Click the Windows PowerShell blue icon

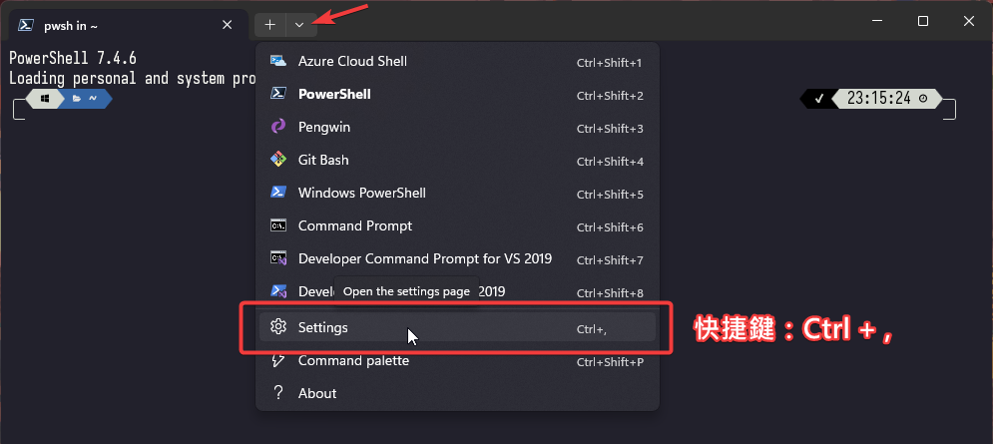pyautogui.click(x=278, y=193)
